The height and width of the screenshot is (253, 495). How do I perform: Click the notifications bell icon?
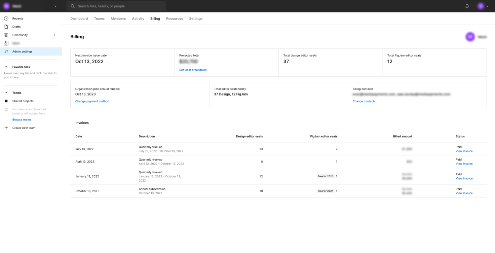[x=467, y=6]
